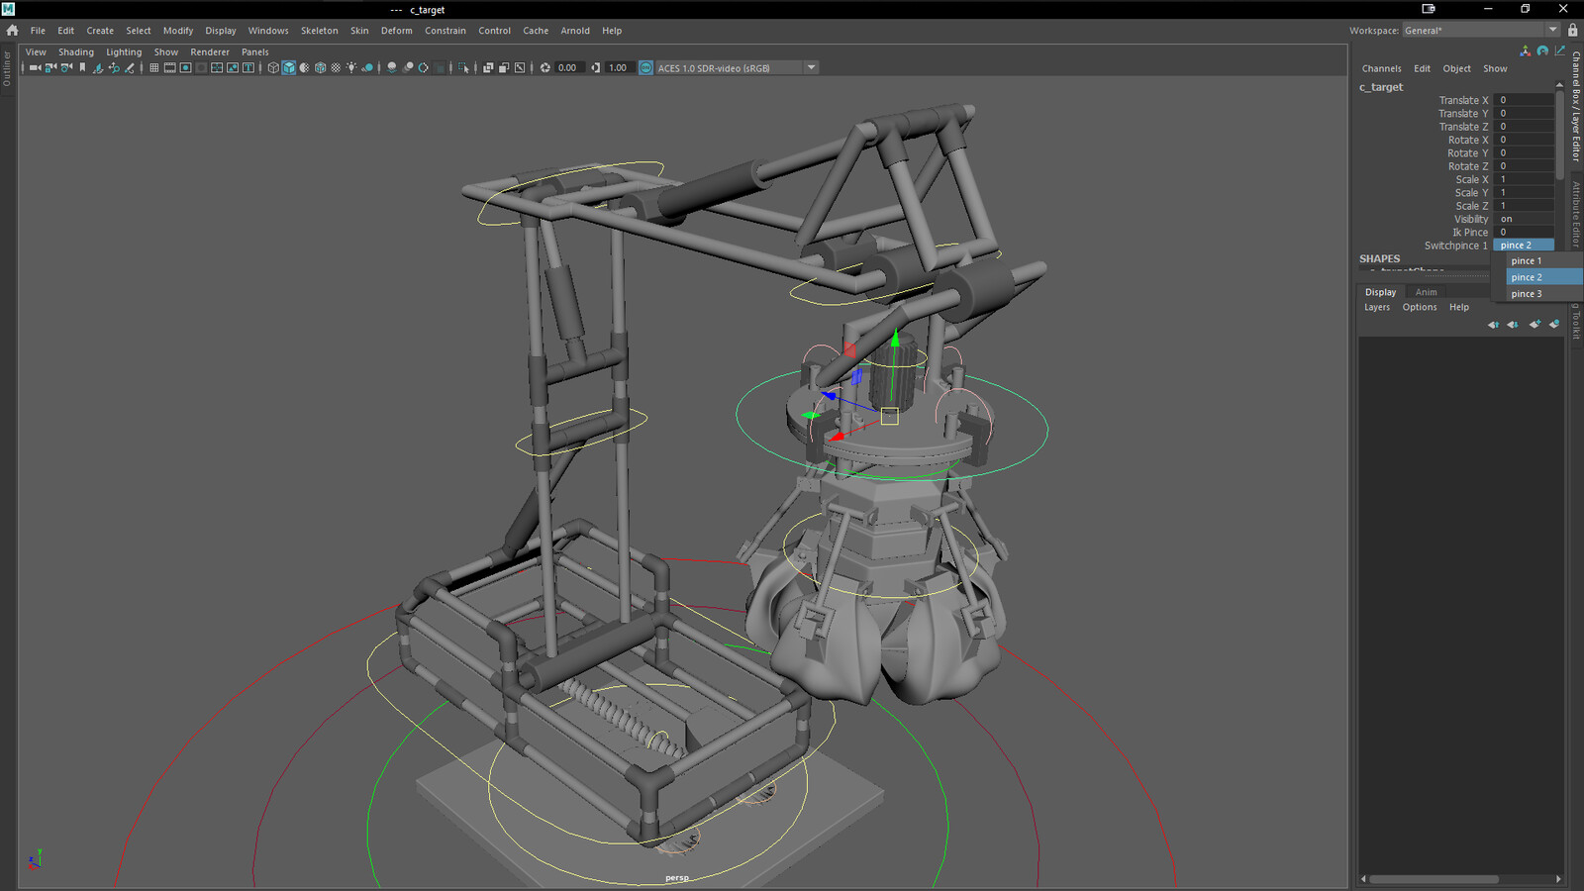1584x891 pixels.
Task: Click the hyperbolic toggle icon in Channel Box
Action: 1560,50
